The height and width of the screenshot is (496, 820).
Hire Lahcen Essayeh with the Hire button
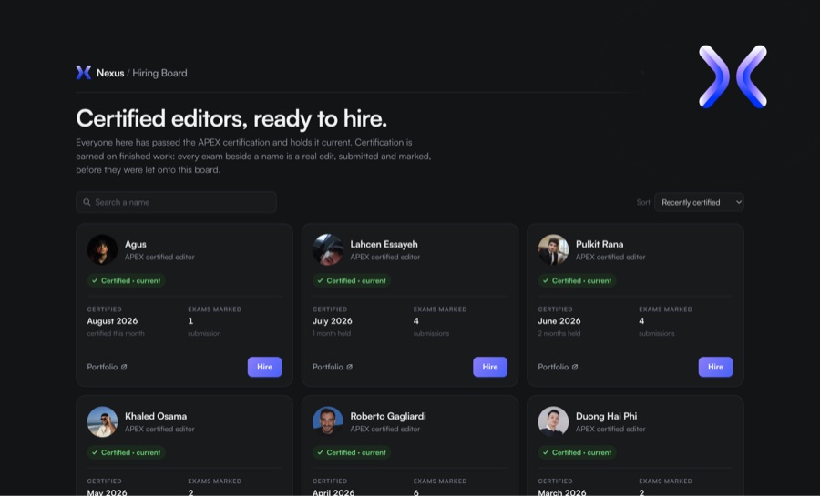point(490,367)
